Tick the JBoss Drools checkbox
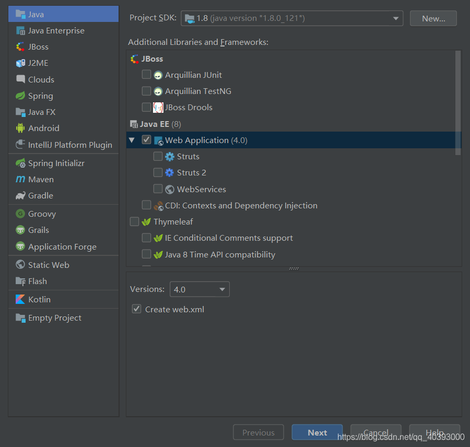Viewport: 470px width, 447px height. [x=146, y=107]
